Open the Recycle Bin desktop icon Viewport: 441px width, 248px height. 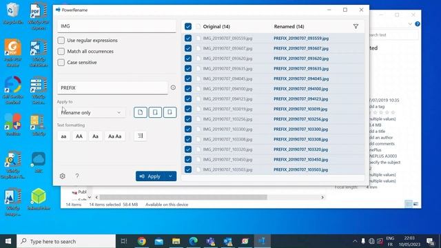12,14
